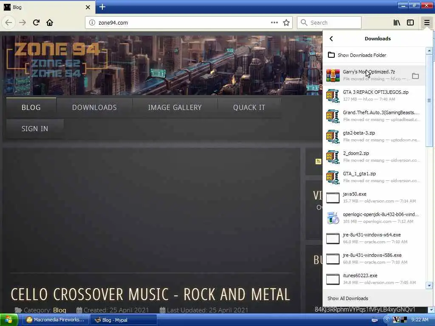The image size is (435, 326).
Task: Select the 'GTA 3 REPACK OPTIJUEGOS.zip' entry
Action: tap(374, 96)
